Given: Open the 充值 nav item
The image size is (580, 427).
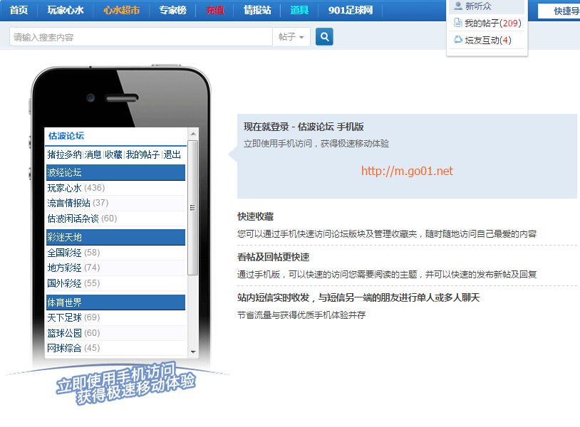Looking at the screenshot, I should click(215, 10).
